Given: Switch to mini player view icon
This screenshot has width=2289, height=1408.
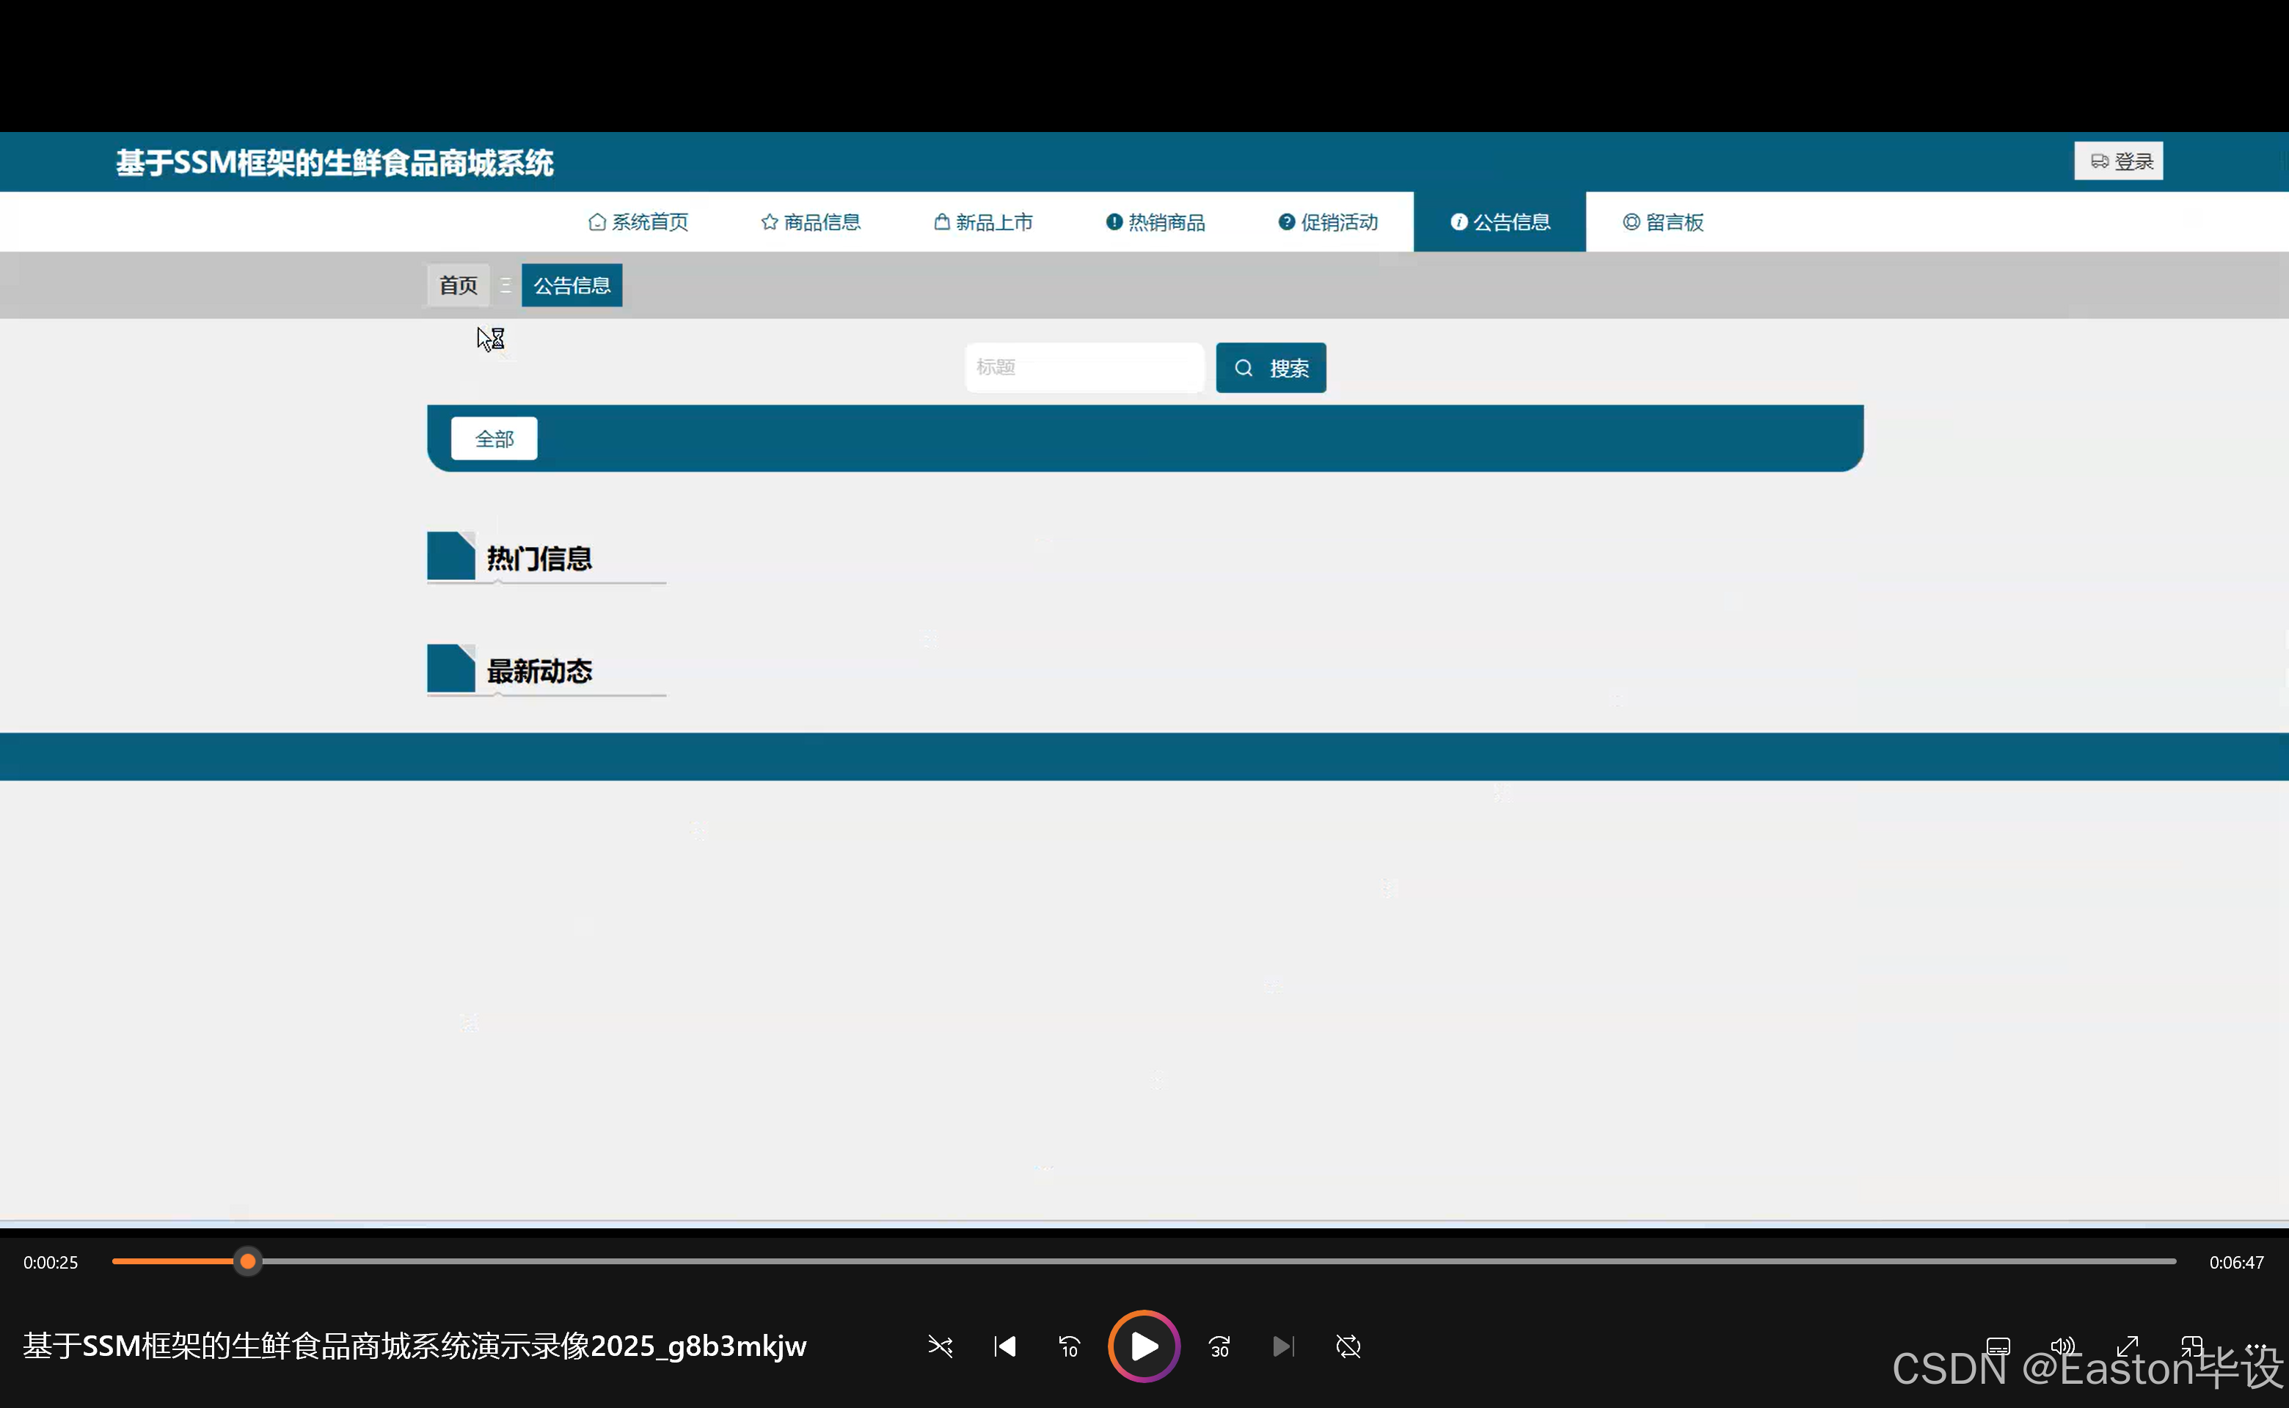Looking at the screenshot, I should [x=2191, y=1346].
